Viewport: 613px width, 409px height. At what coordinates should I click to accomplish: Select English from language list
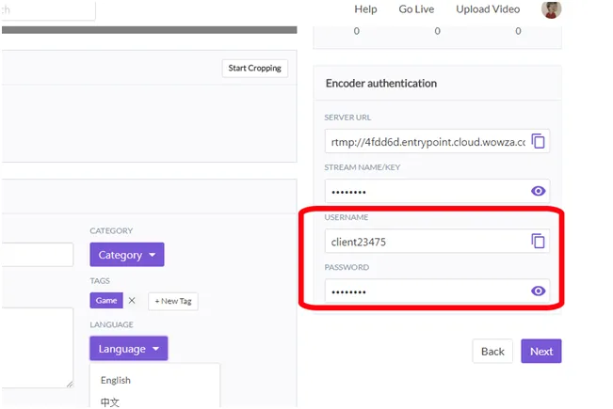pos(115,380)
